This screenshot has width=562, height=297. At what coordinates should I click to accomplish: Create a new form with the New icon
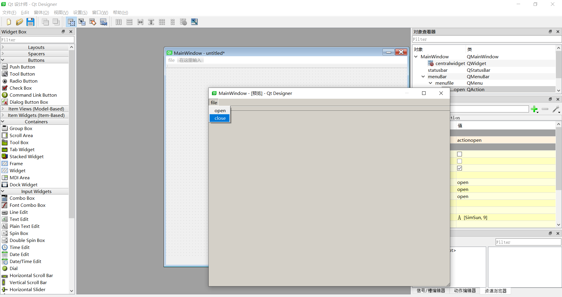point(8,22)
